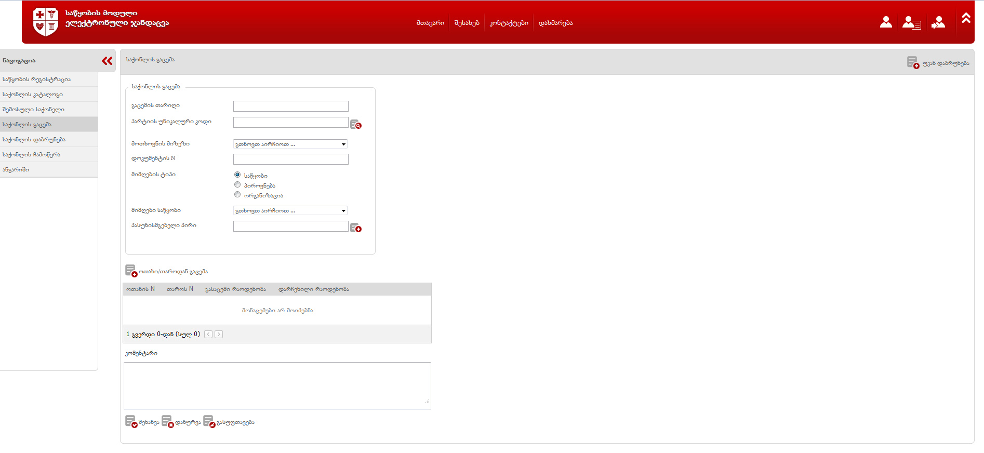Click the გასუფთავება clear button

(x=229, y=422)
